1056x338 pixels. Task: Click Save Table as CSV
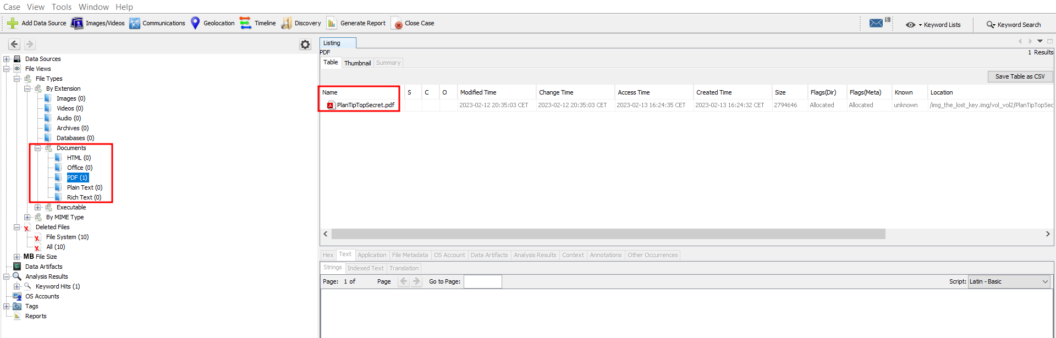[x=1020, y=76]
